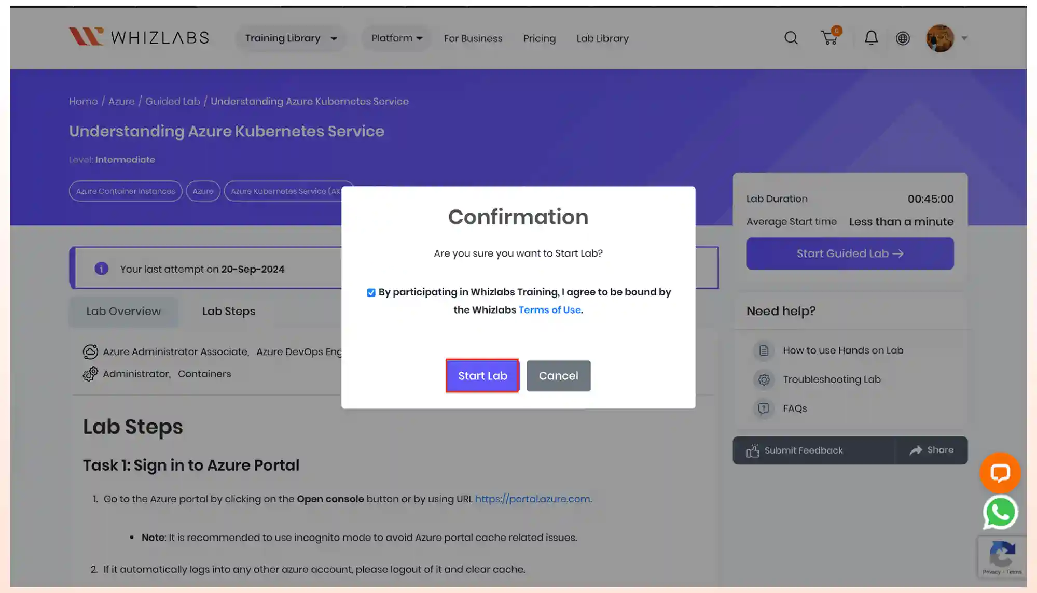This screenshot has width=1037, height=593.
Task: Click the How to use Hands on Lab document icon
Action: pyautogui.click(x=764, y=350)
